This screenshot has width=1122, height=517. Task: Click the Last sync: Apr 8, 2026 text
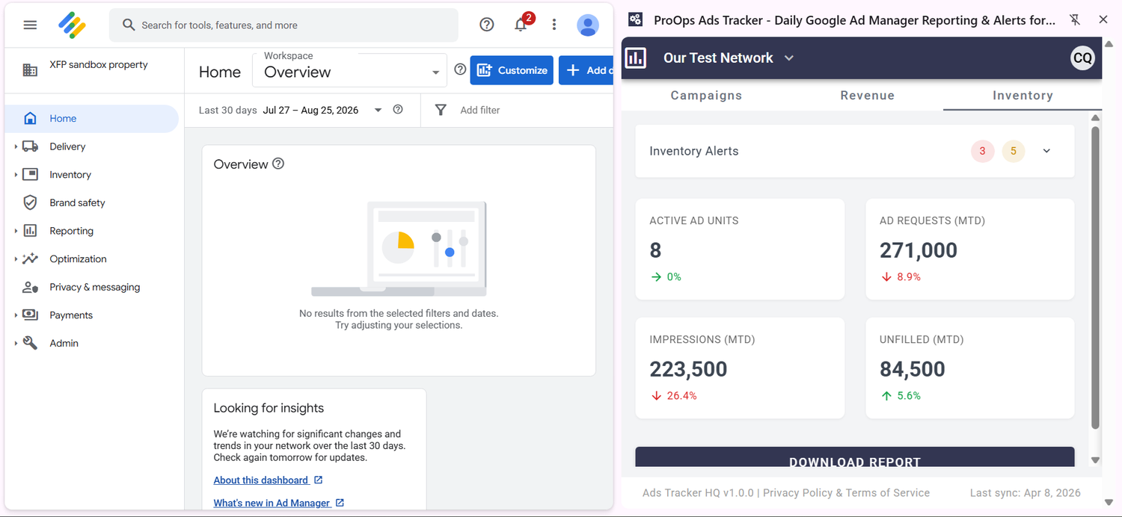[x=1025, y=493]
